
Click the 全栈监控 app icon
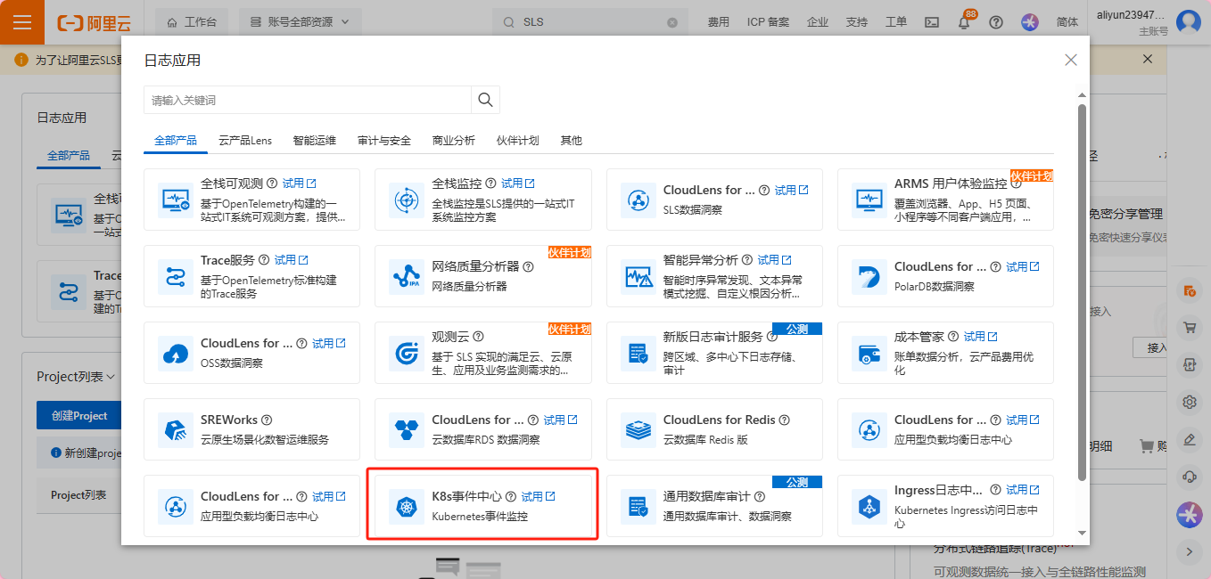pyautogui.click(x=407, y=200)
